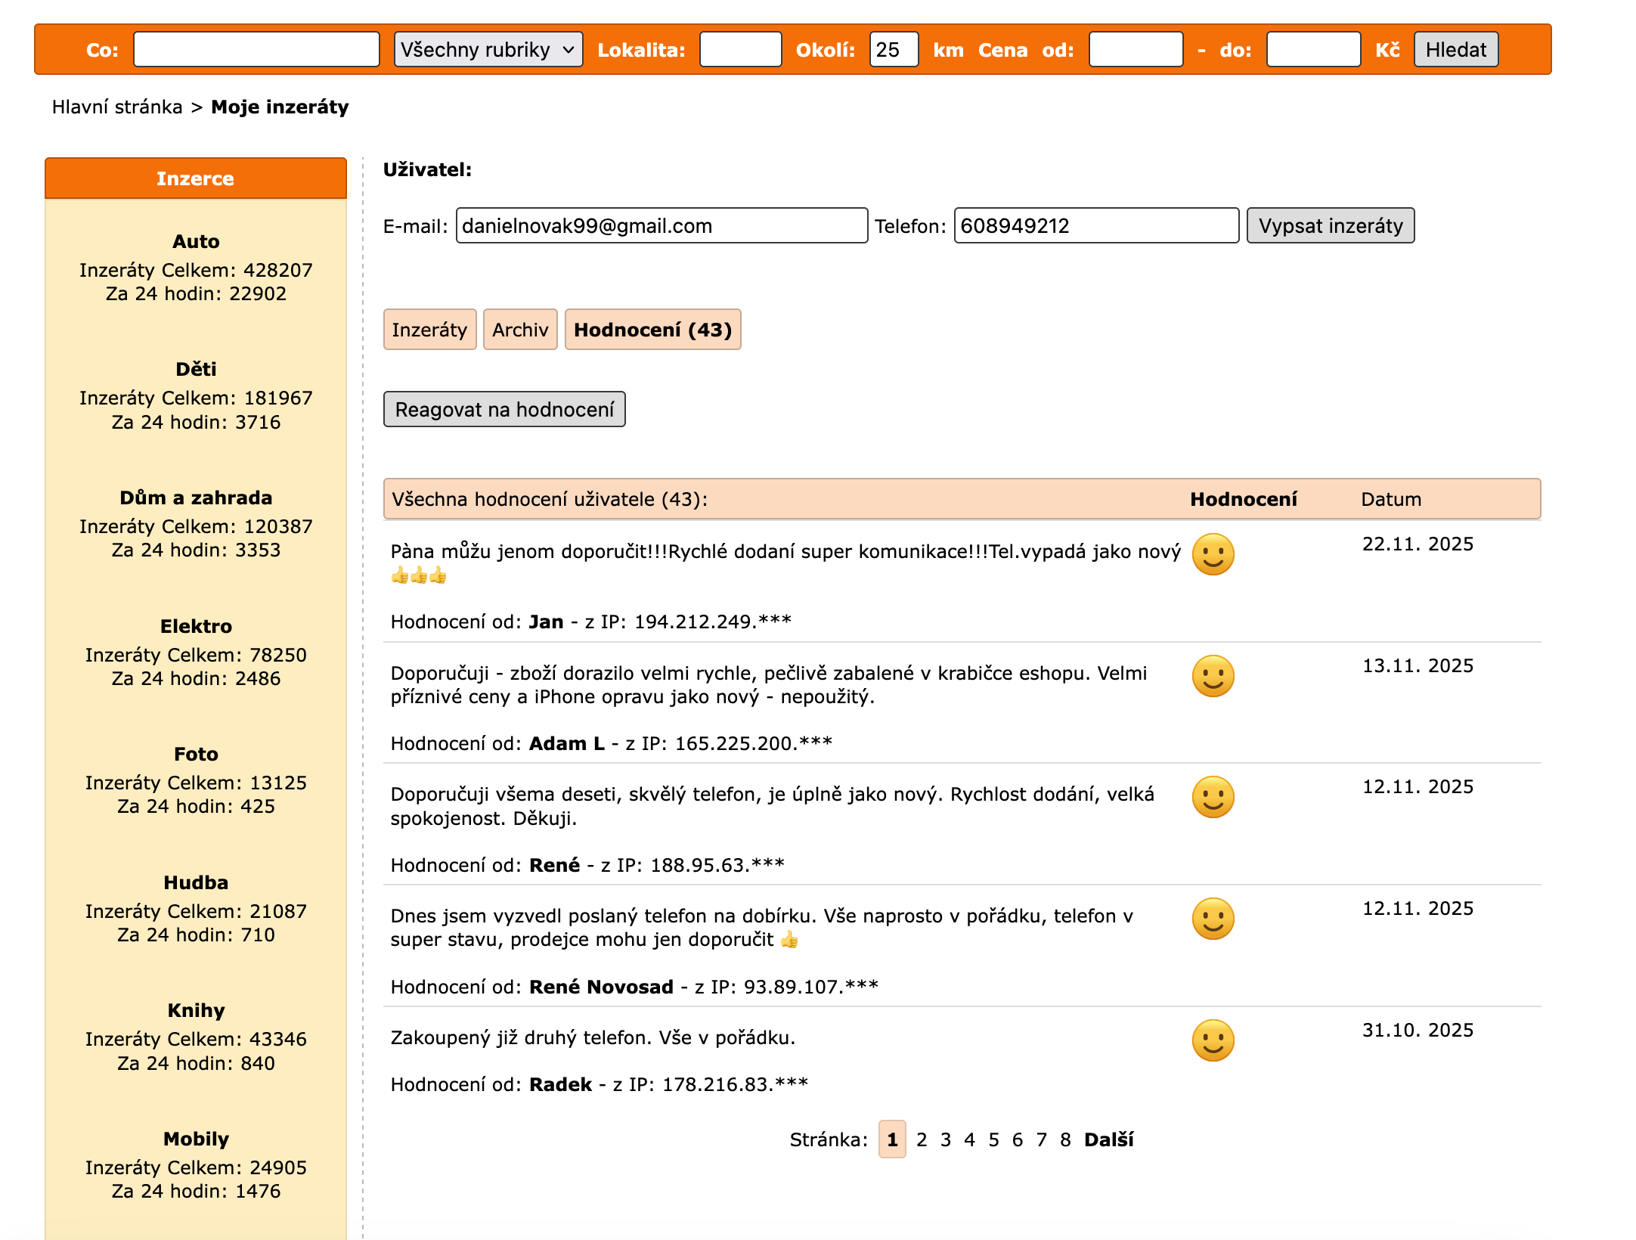
Task: Click the smiley icon for René Novosad's review
Action: click(x=1213, y=919)
